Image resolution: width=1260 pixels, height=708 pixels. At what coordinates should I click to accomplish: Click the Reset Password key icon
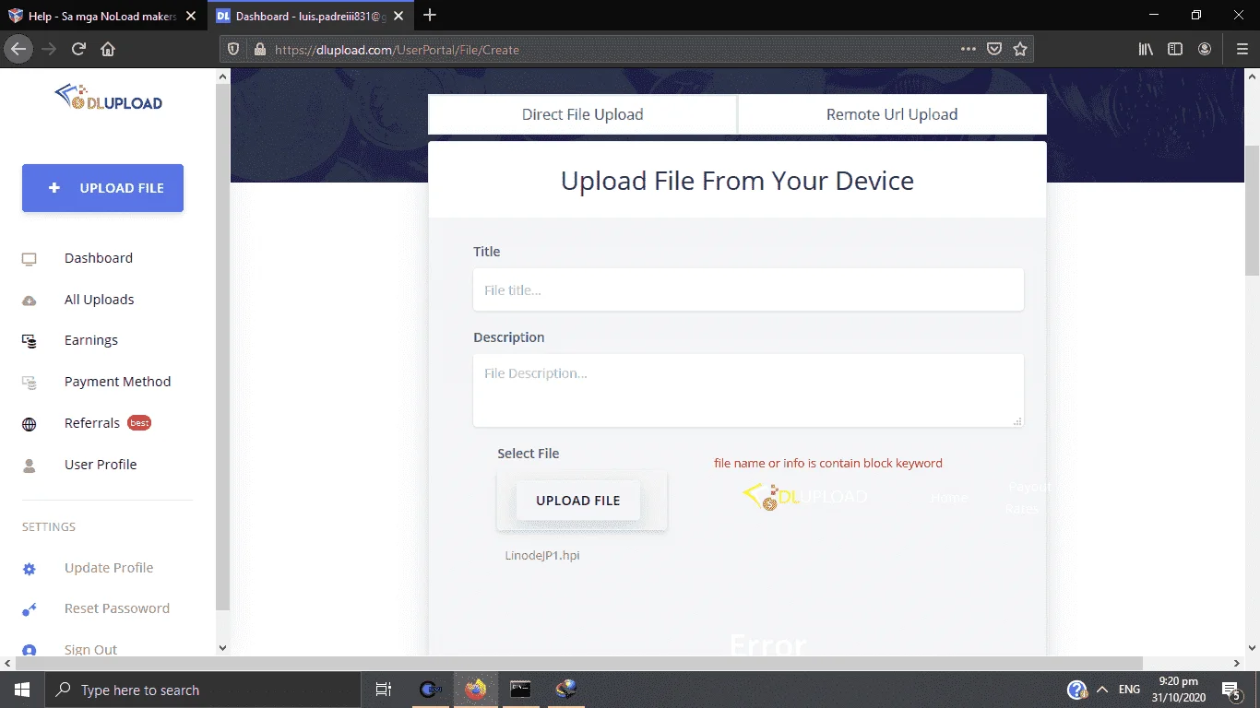[30, 609]
